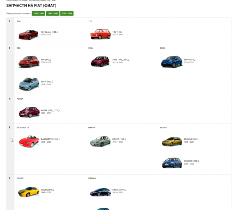
Task: Open the CROMA (194_) model link
Action: click(119, 190)
